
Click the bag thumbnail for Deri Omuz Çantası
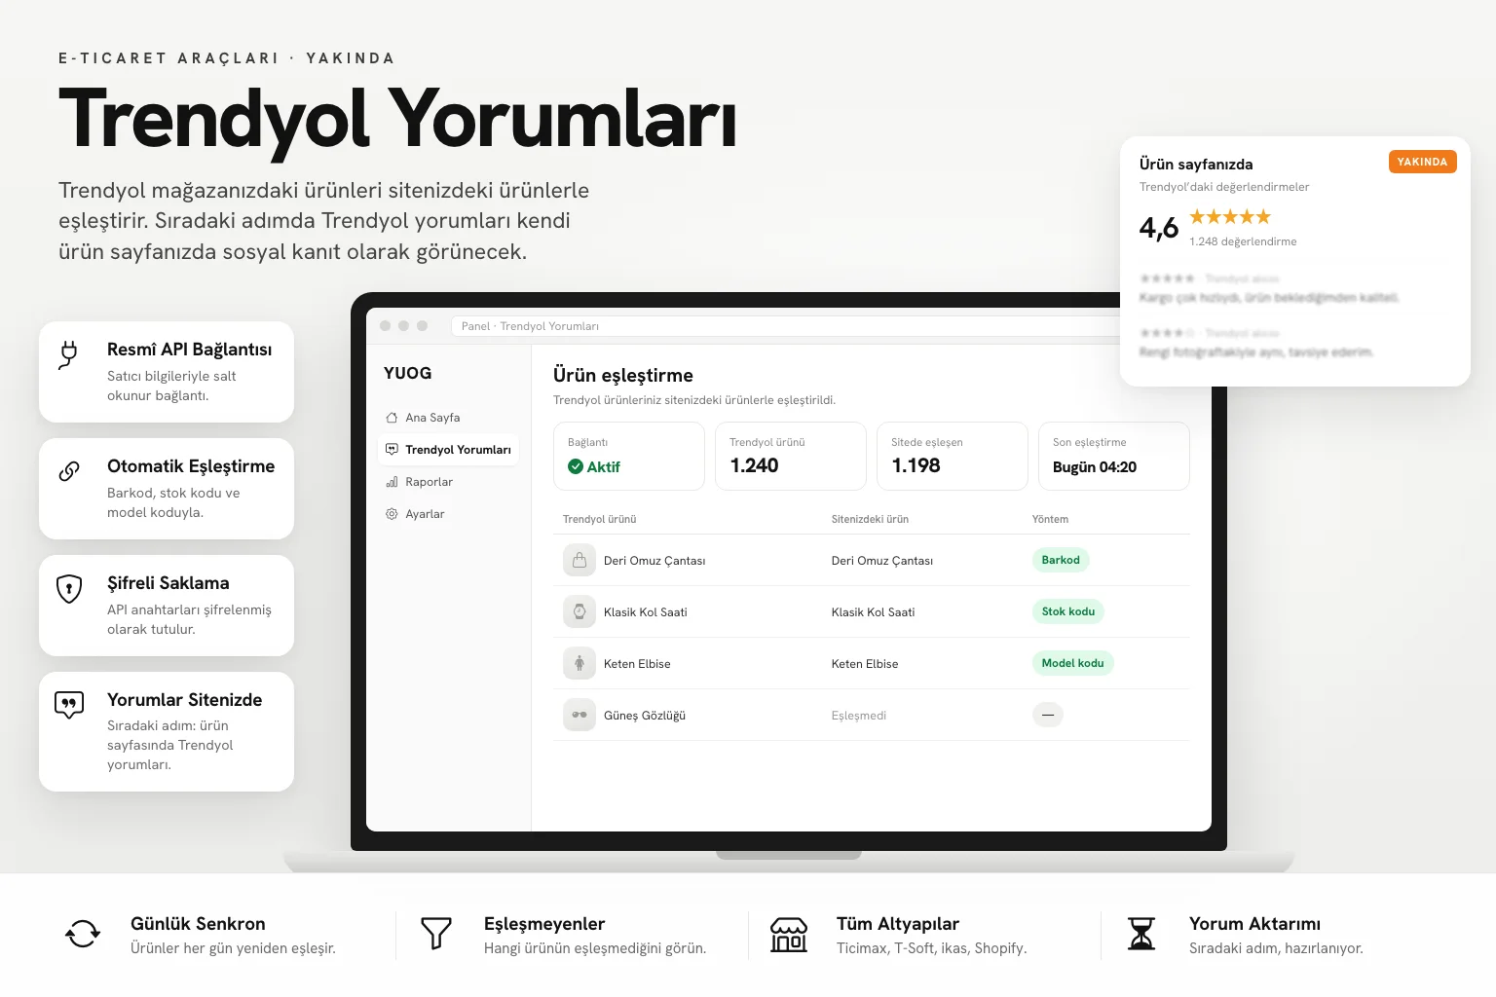coord(580,560)
